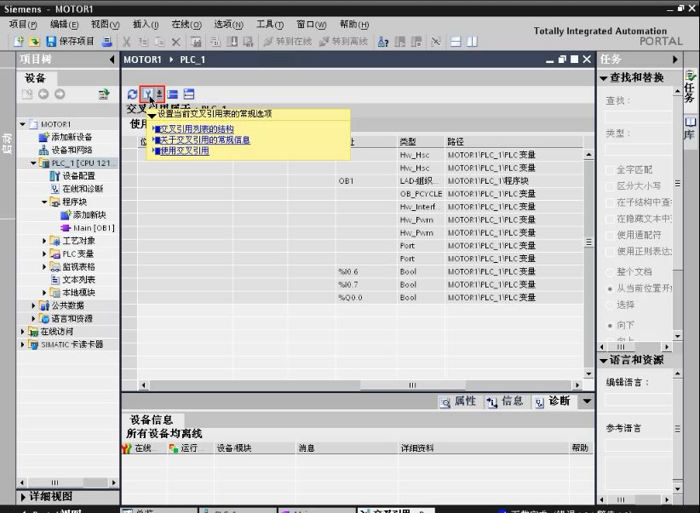Image resolution: width=700 pixels, height=513 pixels.
Task: Enable the 区分大小写 checkbox
Action: pyautogui.click(x=610, y=186)
